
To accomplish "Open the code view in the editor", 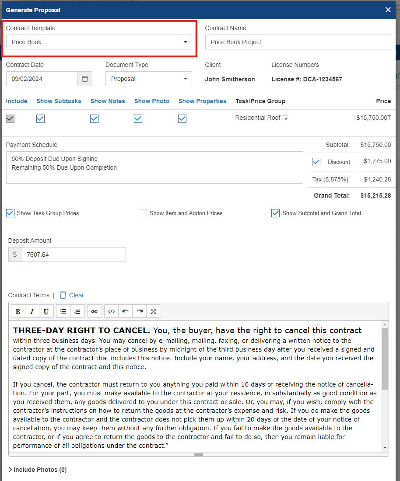I will (111, 311).
